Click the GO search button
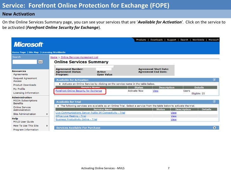This screenshot has width=231, height=173. point(40,62)
